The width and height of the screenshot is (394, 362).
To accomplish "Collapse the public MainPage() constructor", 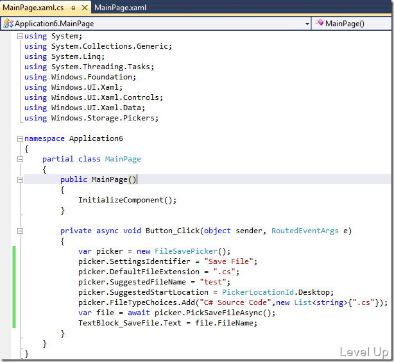I will pyautogui.click(x=20, y=179).
